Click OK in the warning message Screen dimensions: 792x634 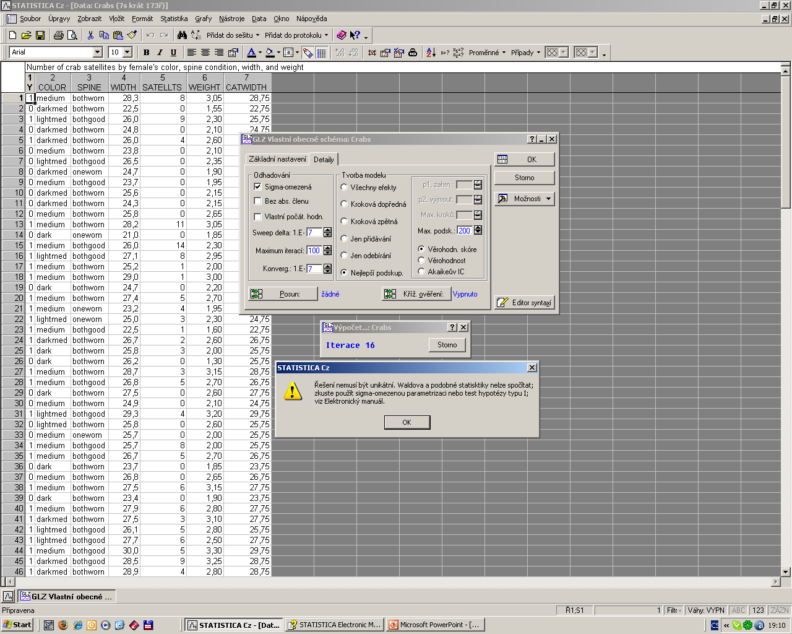[x=407, y=422]
